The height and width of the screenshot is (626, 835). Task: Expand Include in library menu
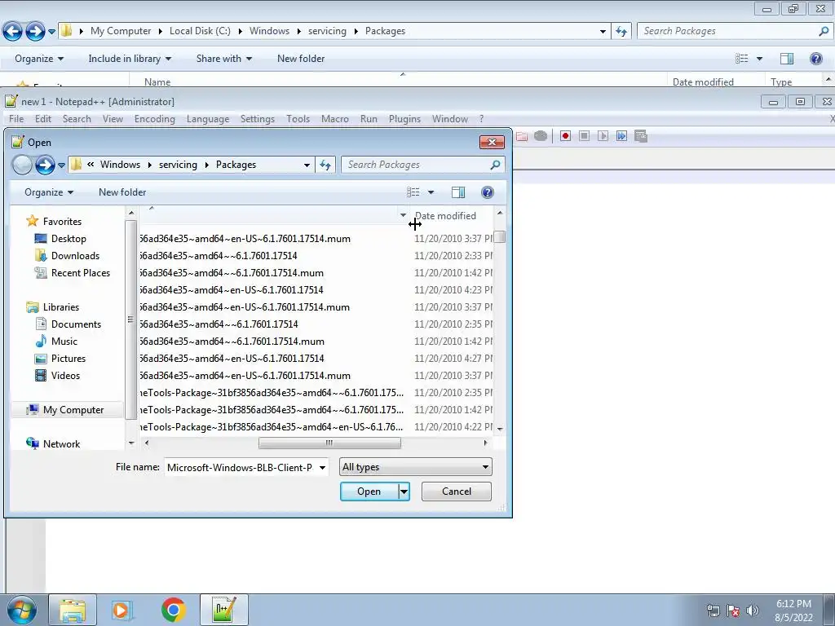tap(130, 59)
